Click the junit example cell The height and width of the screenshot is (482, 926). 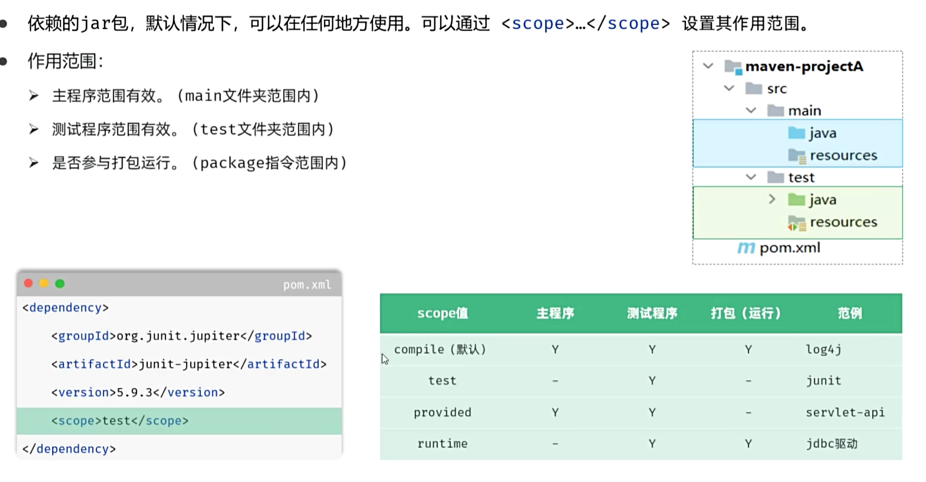tap(823, 381)
